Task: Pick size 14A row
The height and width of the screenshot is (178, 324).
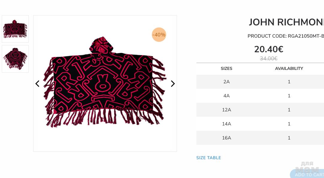Action: pos(226,124)
